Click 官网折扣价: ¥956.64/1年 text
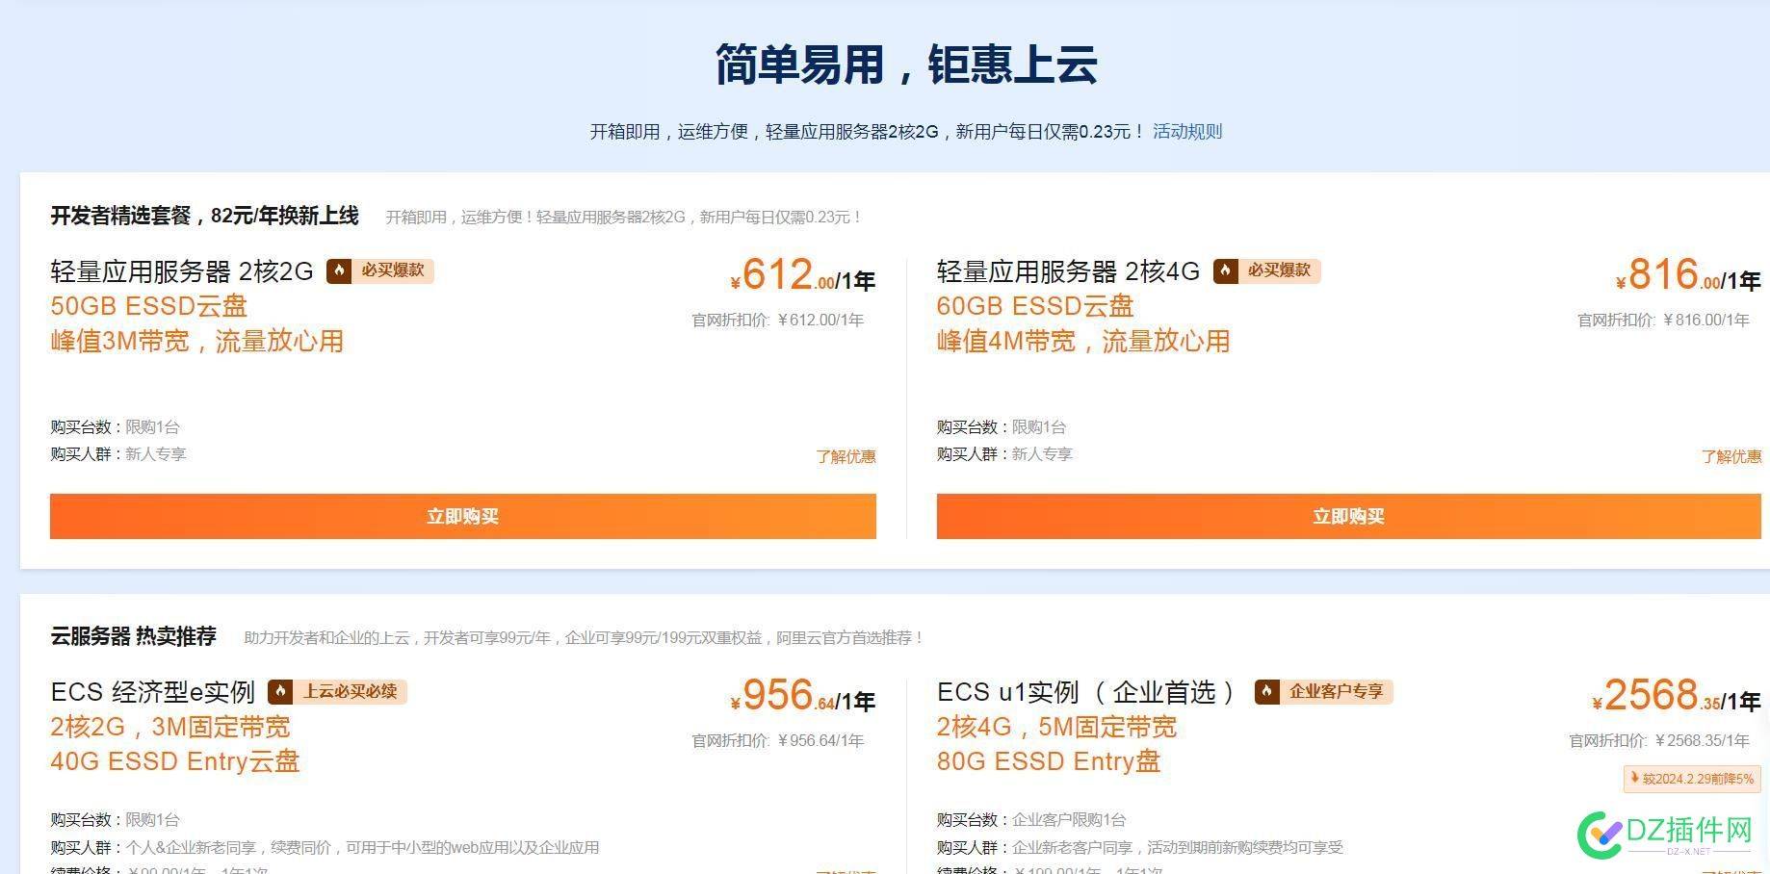This screenshot has width=1770, height=874. pyautogui.click(x=778, y=741)
